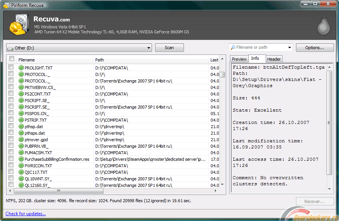
Task: Sort by the Filename column header
Action: coord(55,60)
